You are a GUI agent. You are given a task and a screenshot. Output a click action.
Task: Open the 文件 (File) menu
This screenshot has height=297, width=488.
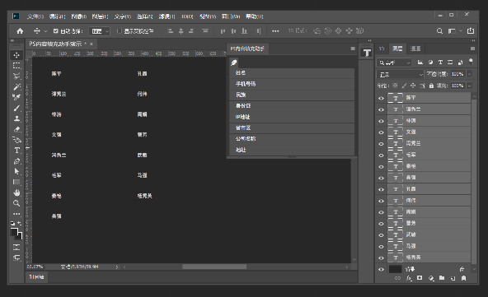pos(35,16)
